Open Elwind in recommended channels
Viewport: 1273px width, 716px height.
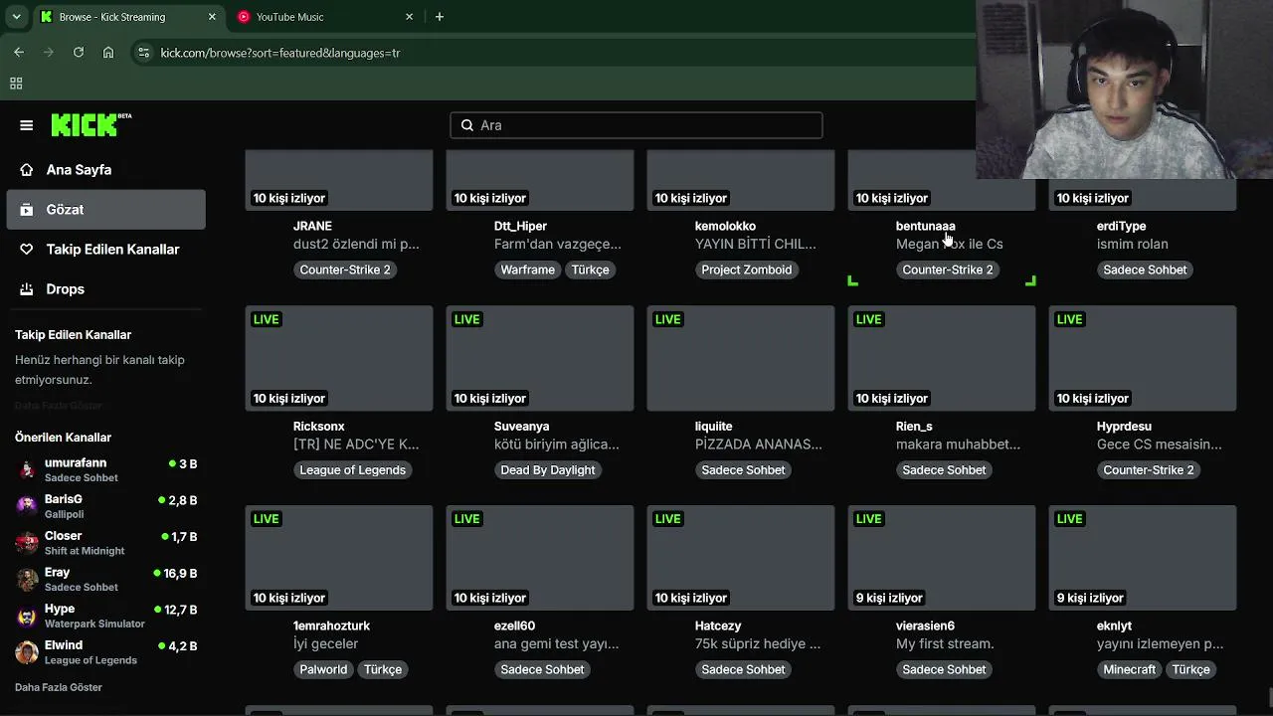107,652
